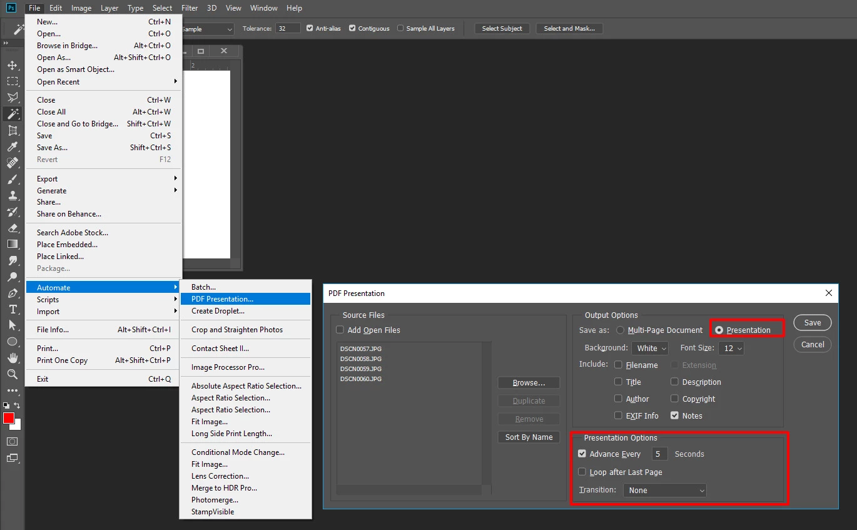The image size is (857, 530).
Task: Toggle Advance Every checkbox
Action: [582, 454]
